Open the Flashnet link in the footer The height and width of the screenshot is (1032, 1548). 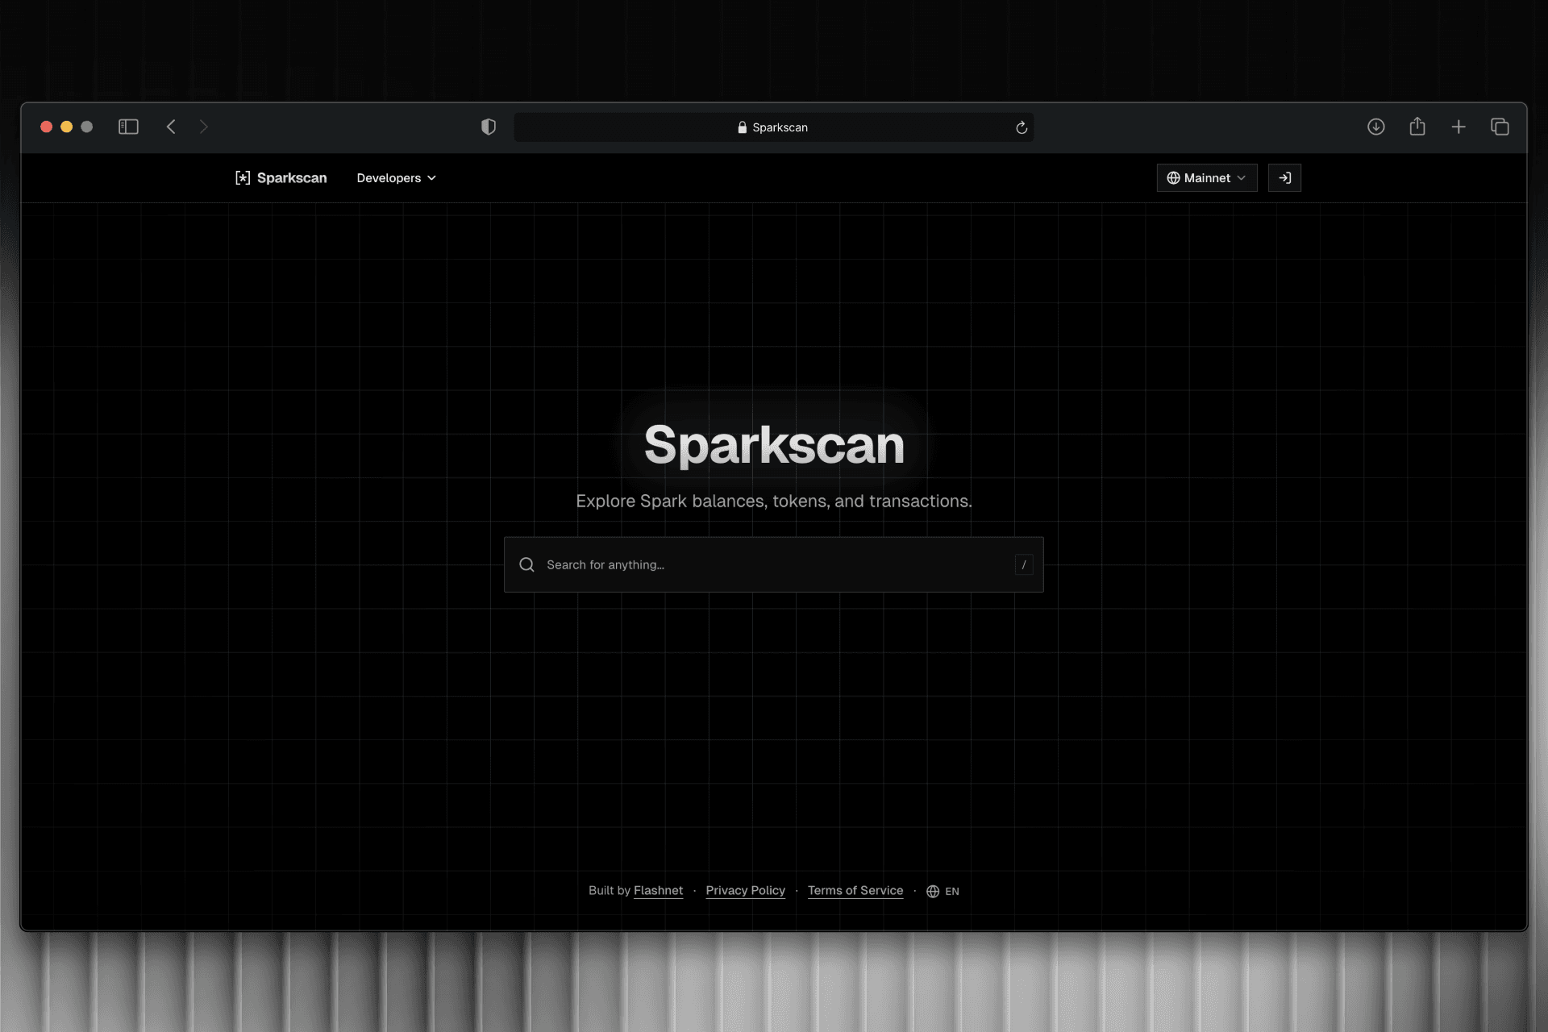click(x=658, y=890)
